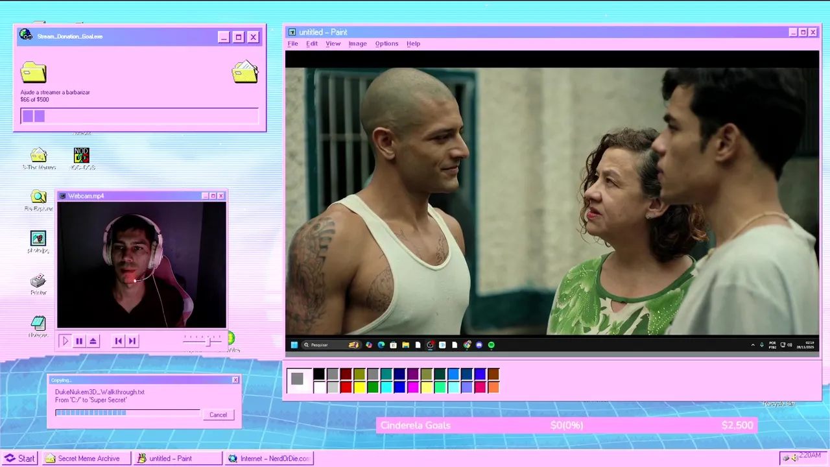This screenshot has width=830, height=467.
Task: Pick the bright yellow swatch in Paint palette
Action: [x=359, y=387]
